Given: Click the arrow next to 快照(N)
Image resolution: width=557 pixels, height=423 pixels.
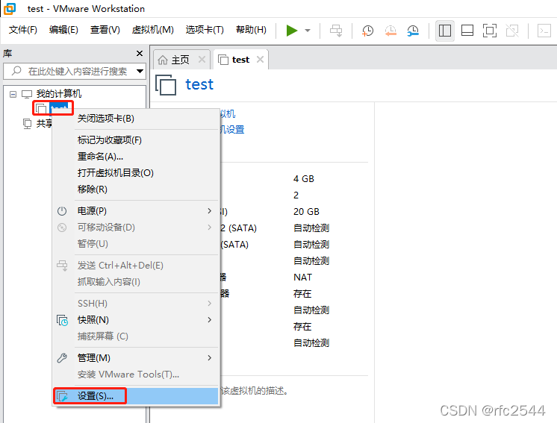Looking at the screenshot, I should [210, 320].
